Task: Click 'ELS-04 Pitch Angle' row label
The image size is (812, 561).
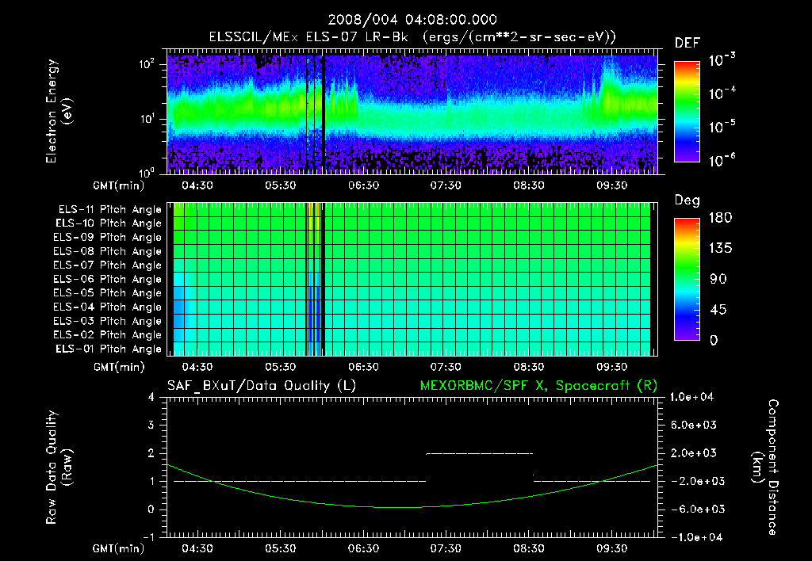Action: [x=108, y=307]
